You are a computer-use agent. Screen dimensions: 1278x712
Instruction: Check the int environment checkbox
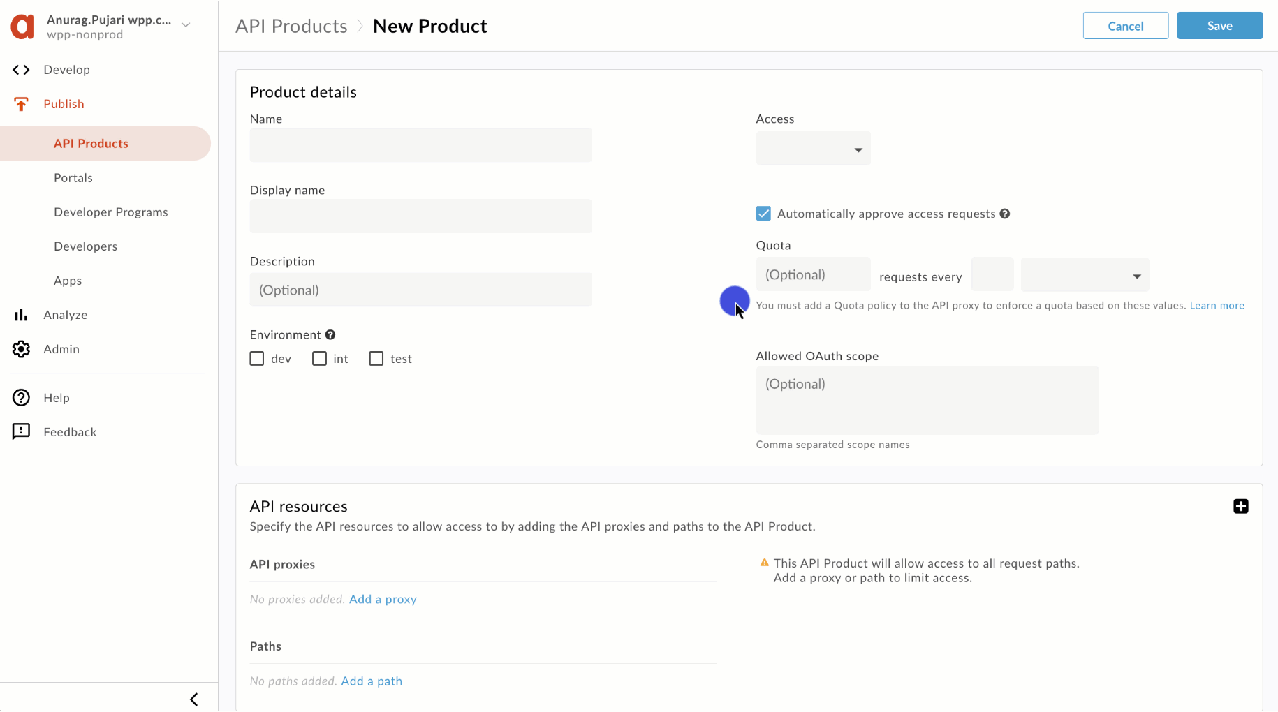pos(319,359)
